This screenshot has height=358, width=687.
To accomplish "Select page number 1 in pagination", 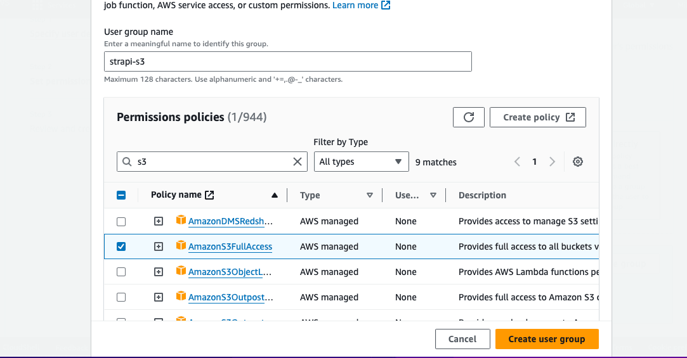I will pos(535,162).
